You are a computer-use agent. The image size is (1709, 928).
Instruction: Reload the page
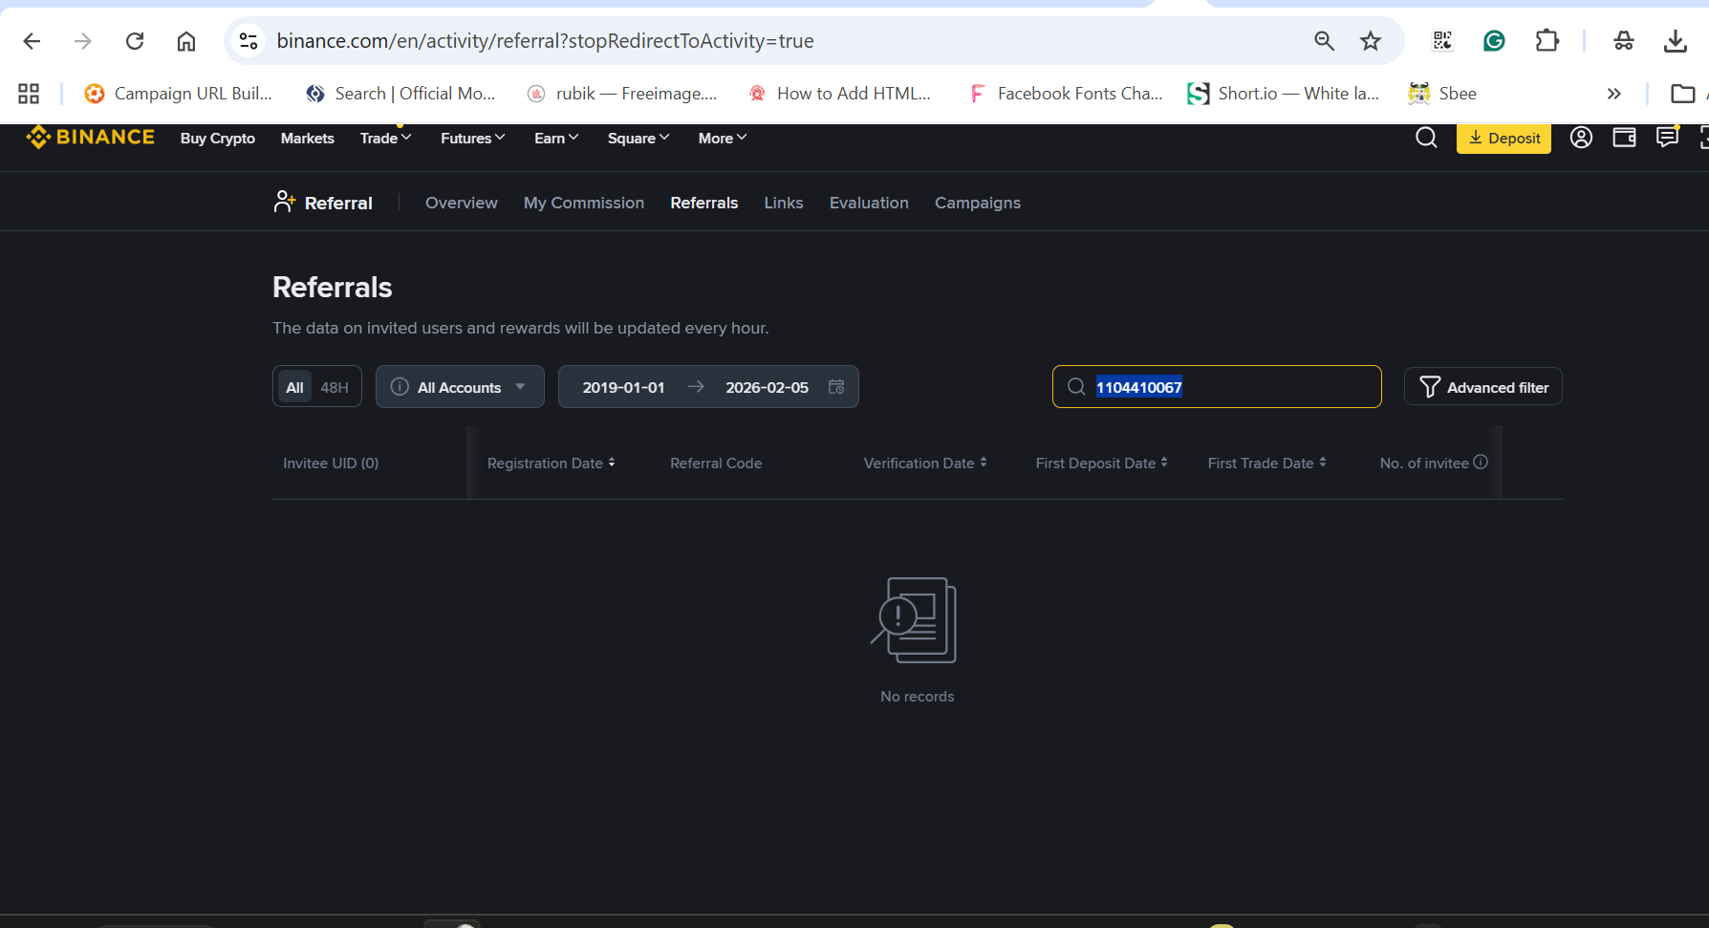pos(135,41)
